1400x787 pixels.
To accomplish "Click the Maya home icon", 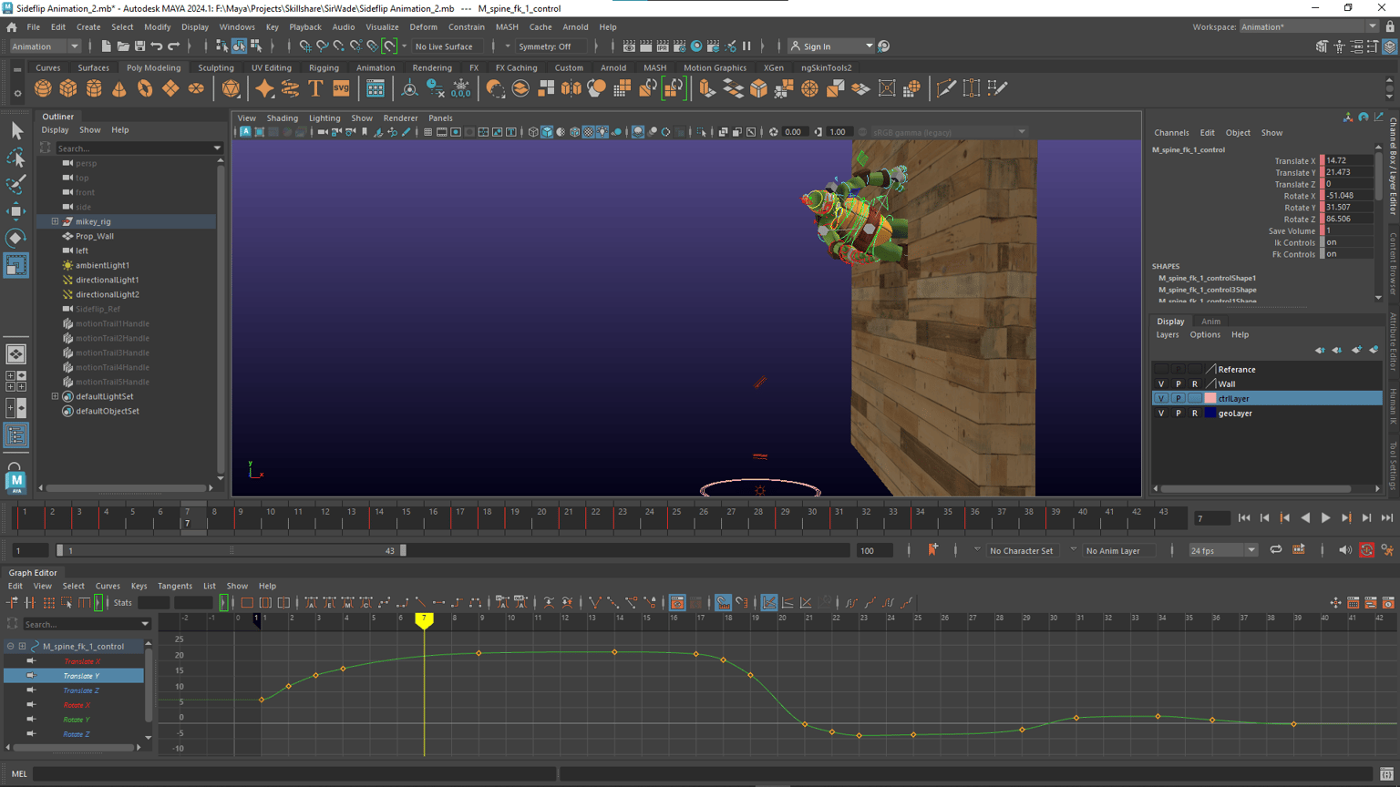I will point(11,27).
